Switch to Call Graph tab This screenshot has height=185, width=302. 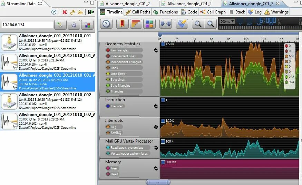(213, 12)
